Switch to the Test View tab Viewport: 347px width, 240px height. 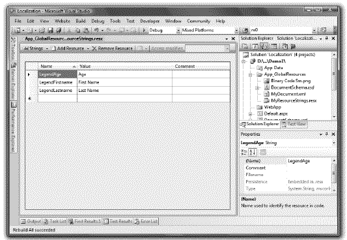click(294, 124)
